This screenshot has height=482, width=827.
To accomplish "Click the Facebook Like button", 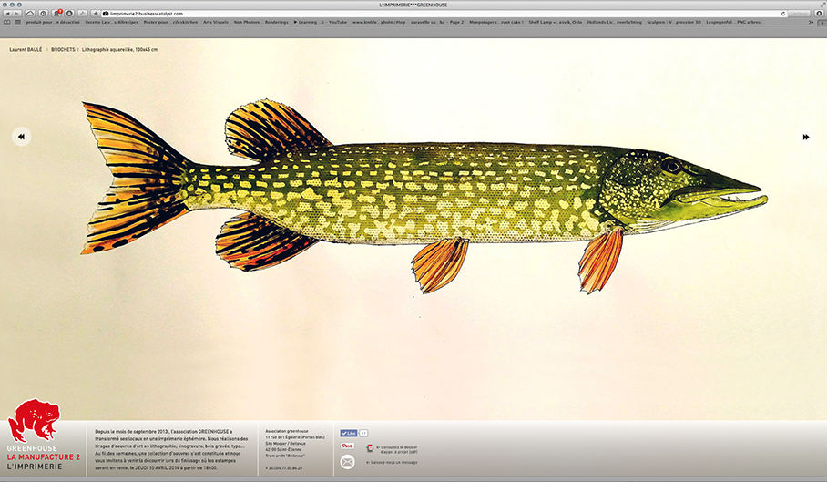I will point(349,433).
